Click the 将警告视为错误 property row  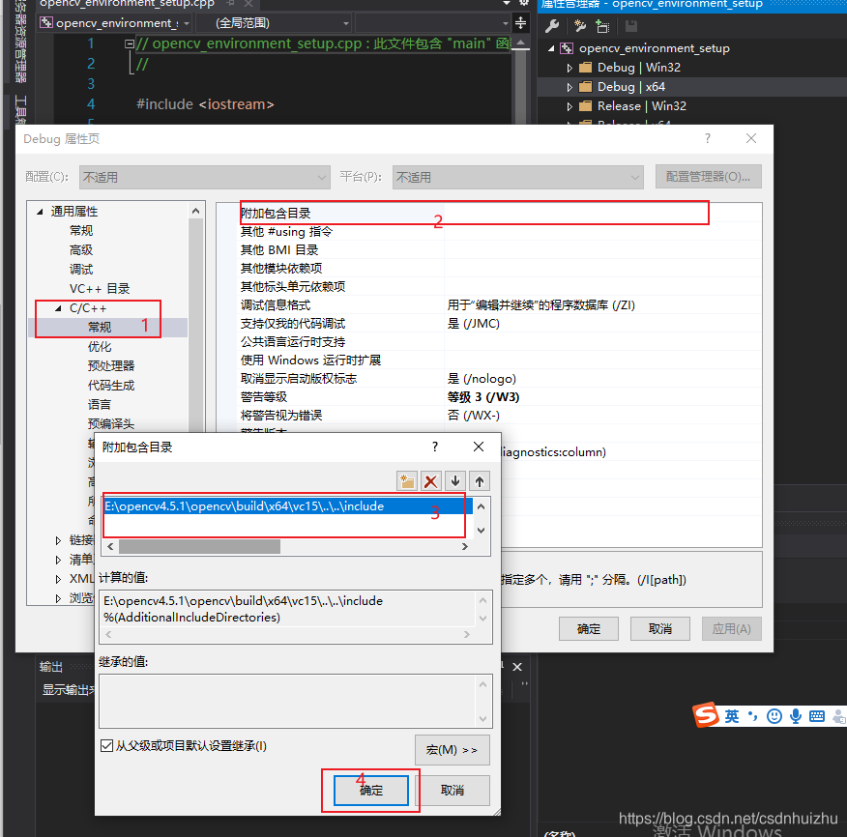(500, 416)
